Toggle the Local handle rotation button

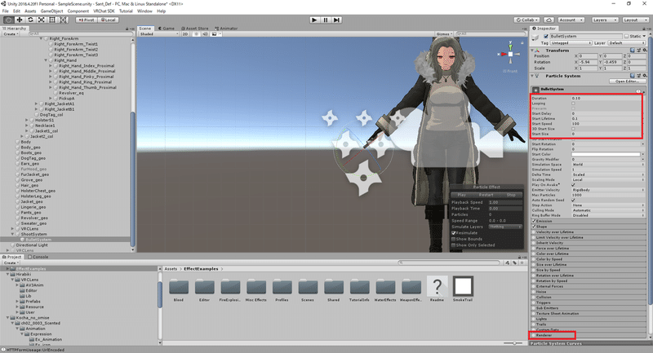click(x=109, y=20)
